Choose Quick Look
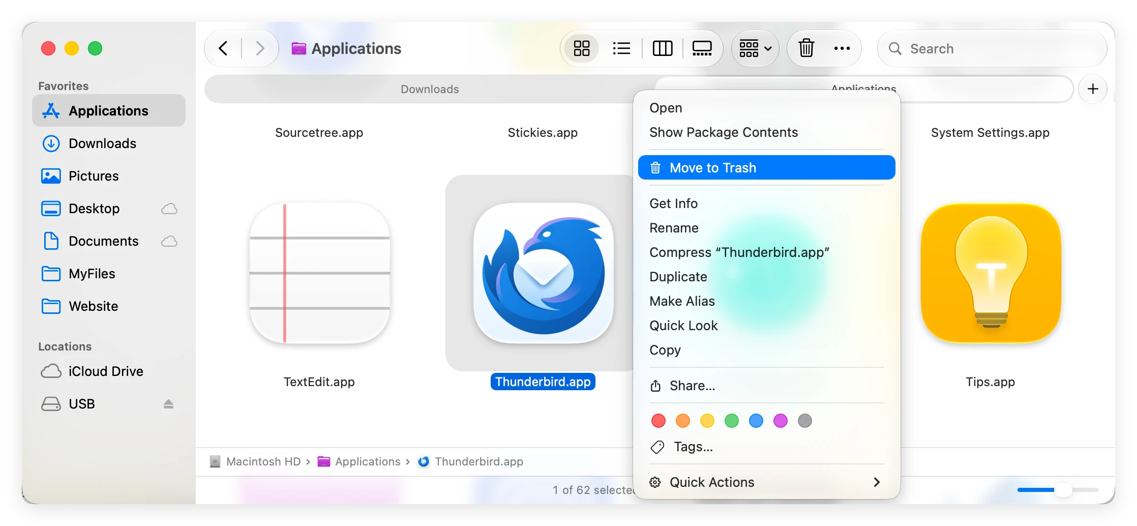The image size is (1137, 526). point(767,326)
